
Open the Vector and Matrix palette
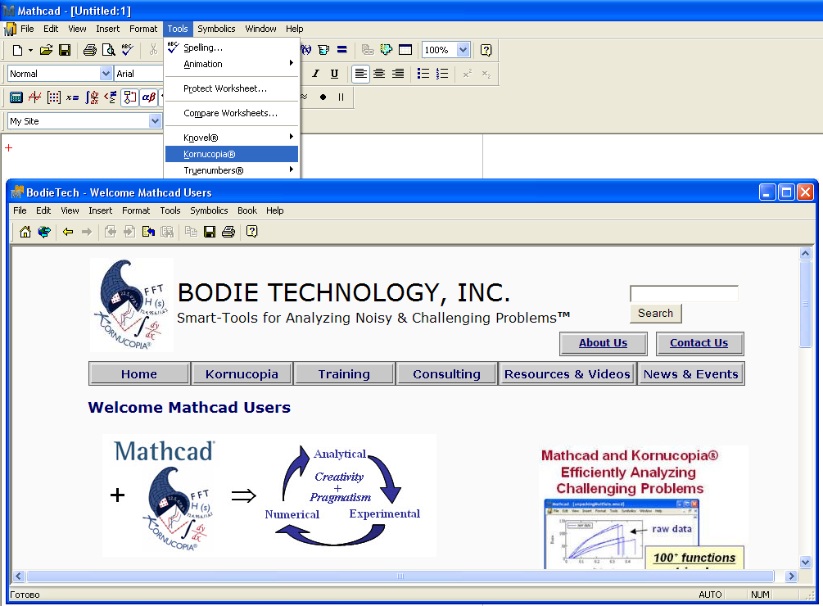(53, 97)
